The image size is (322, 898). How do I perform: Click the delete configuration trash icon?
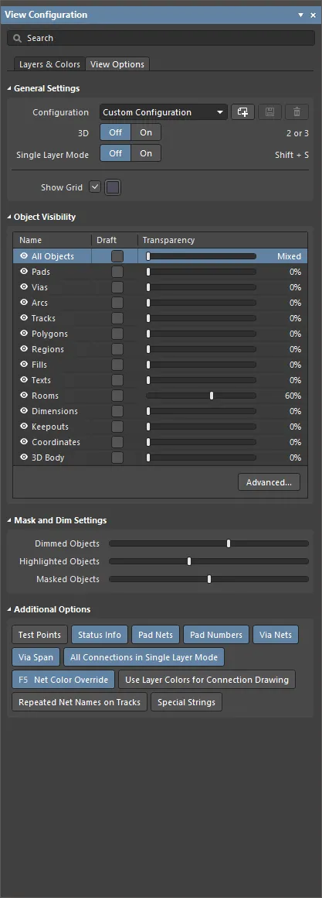coord(297,112)
